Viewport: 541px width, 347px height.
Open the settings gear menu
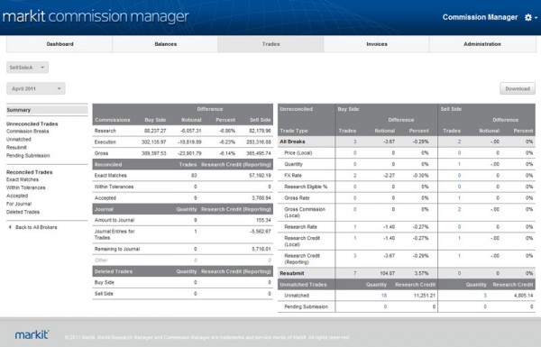click(531, 17)
